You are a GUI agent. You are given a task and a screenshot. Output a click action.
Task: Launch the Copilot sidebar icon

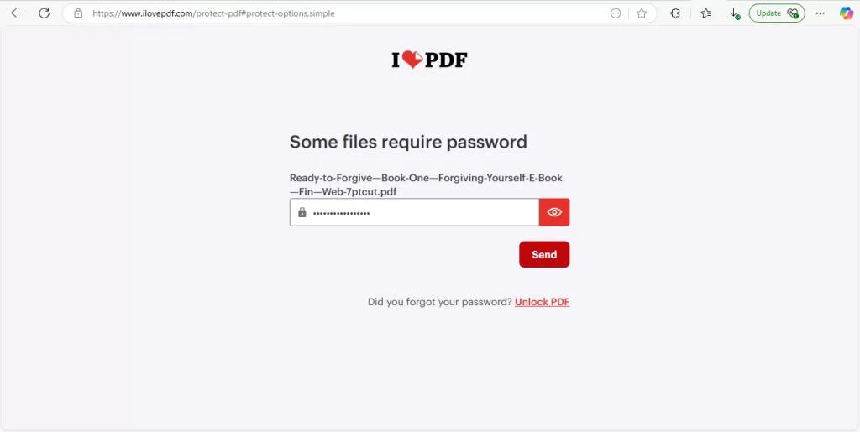847,13
